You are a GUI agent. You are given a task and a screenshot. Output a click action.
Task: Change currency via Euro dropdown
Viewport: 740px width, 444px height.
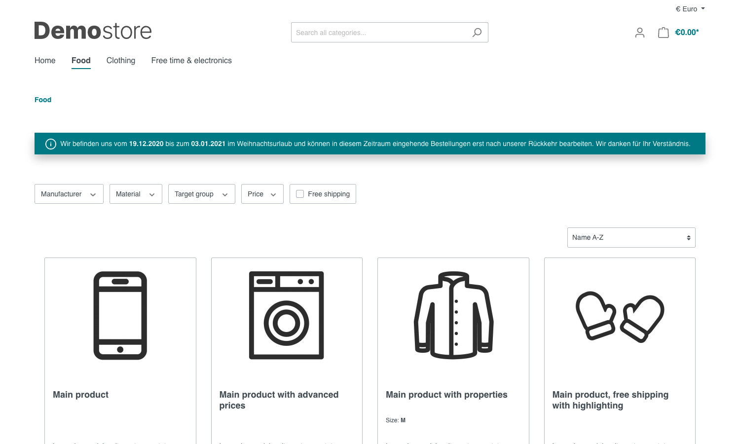tap(690, 9)
